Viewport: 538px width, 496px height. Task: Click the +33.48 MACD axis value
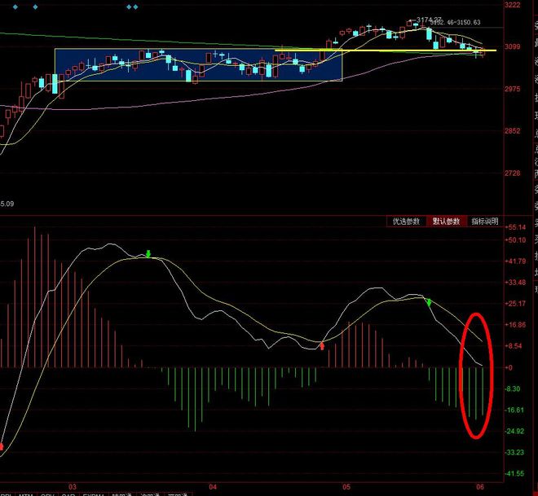[515, 283]
